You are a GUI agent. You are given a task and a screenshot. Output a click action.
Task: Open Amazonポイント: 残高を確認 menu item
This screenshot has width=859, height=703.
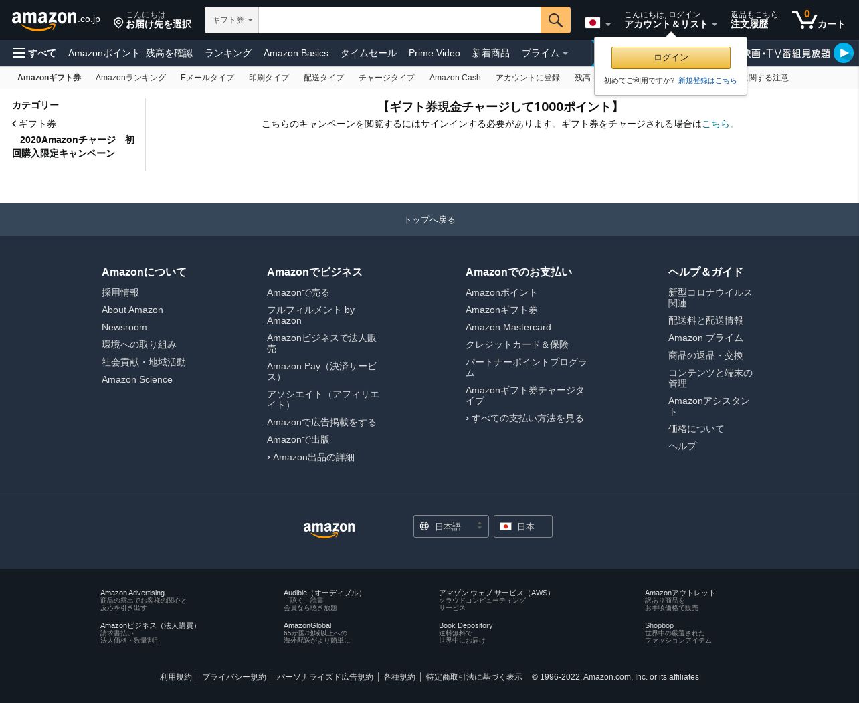130,53
